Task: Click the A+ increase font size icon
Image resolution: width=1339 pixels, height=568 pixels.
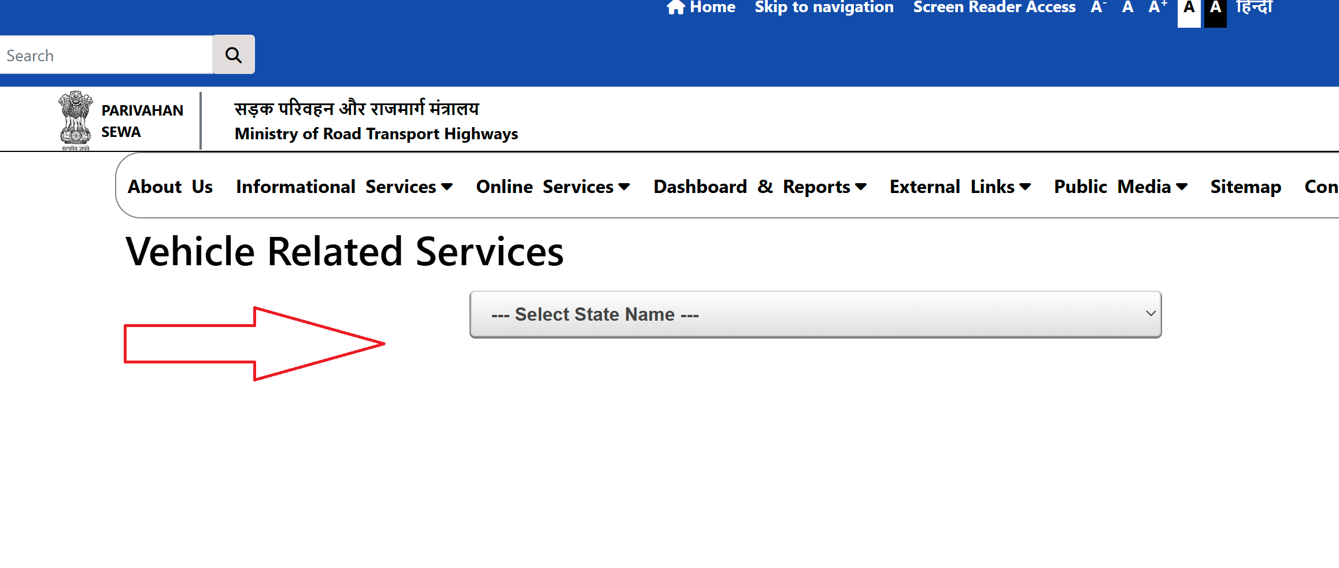Action: tap(1156, 8)
